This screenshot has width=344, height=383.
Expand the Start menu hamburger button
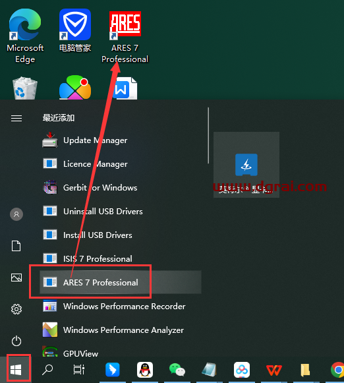[16, 118]
